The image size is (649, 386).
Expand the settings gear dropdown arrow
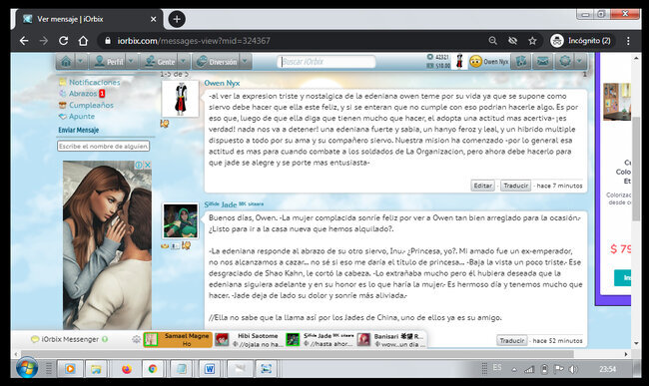(x=579, y=62)
